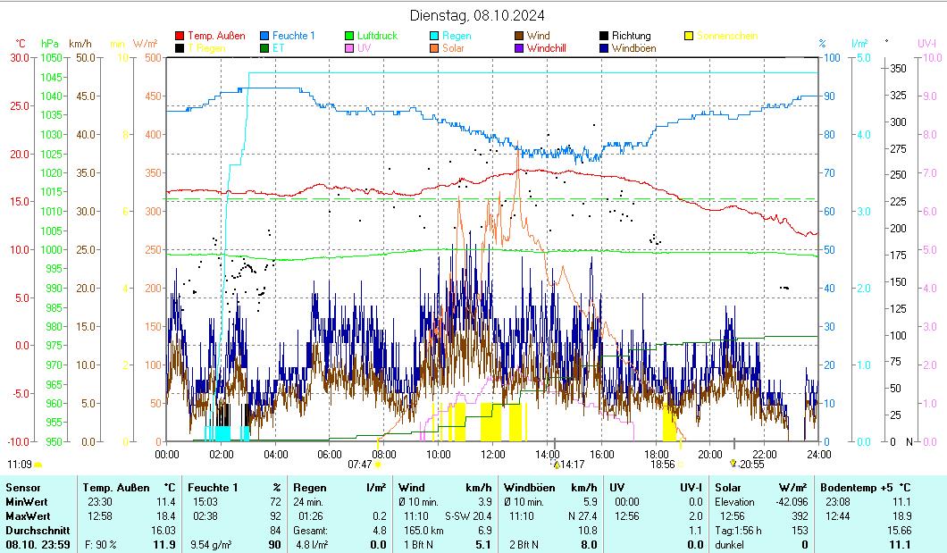This screenshot has height=553, width=947.
Task: Click the 07:47 sunrise marker below the axis
Action: [x=360, y=465]
